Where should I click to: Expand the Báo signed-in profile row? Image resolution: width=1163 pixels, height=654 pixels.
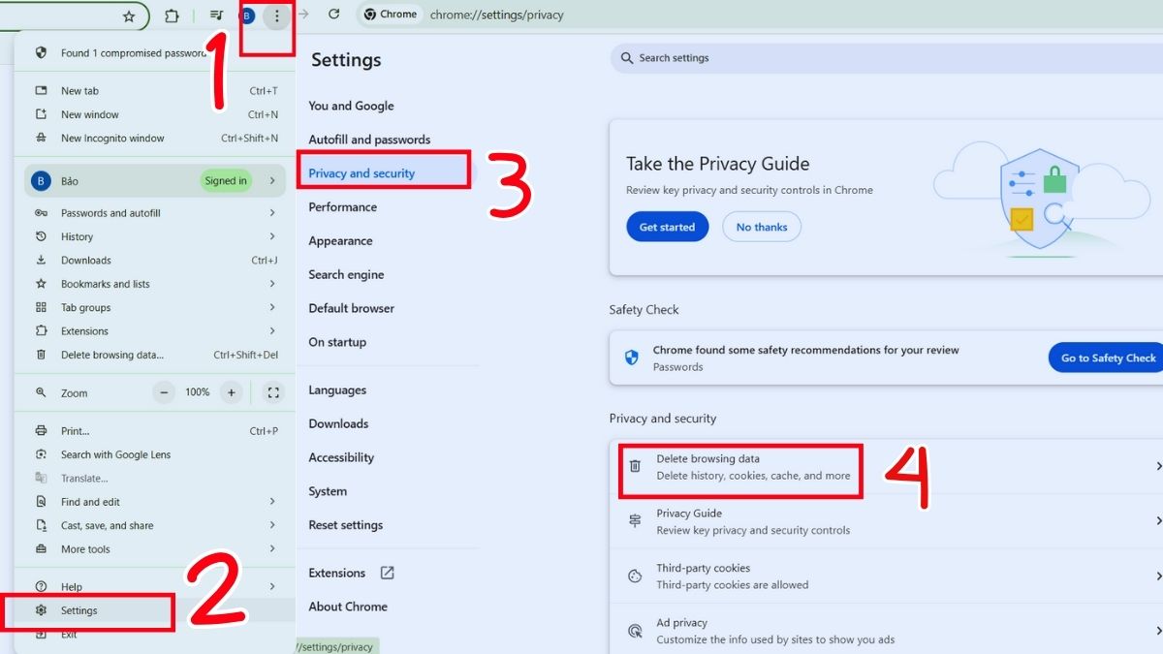155,180
